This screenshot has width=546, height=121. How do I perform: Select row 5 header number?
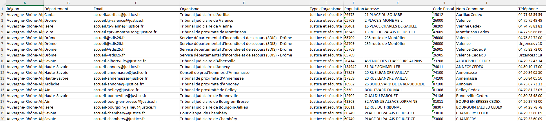3,32
